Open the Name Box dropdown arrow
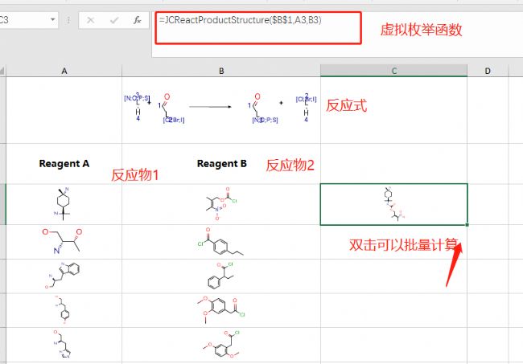 (52, 19)
